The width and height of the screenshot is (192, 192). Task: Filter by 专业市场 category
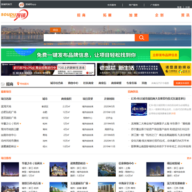click(x=132, y=83)
